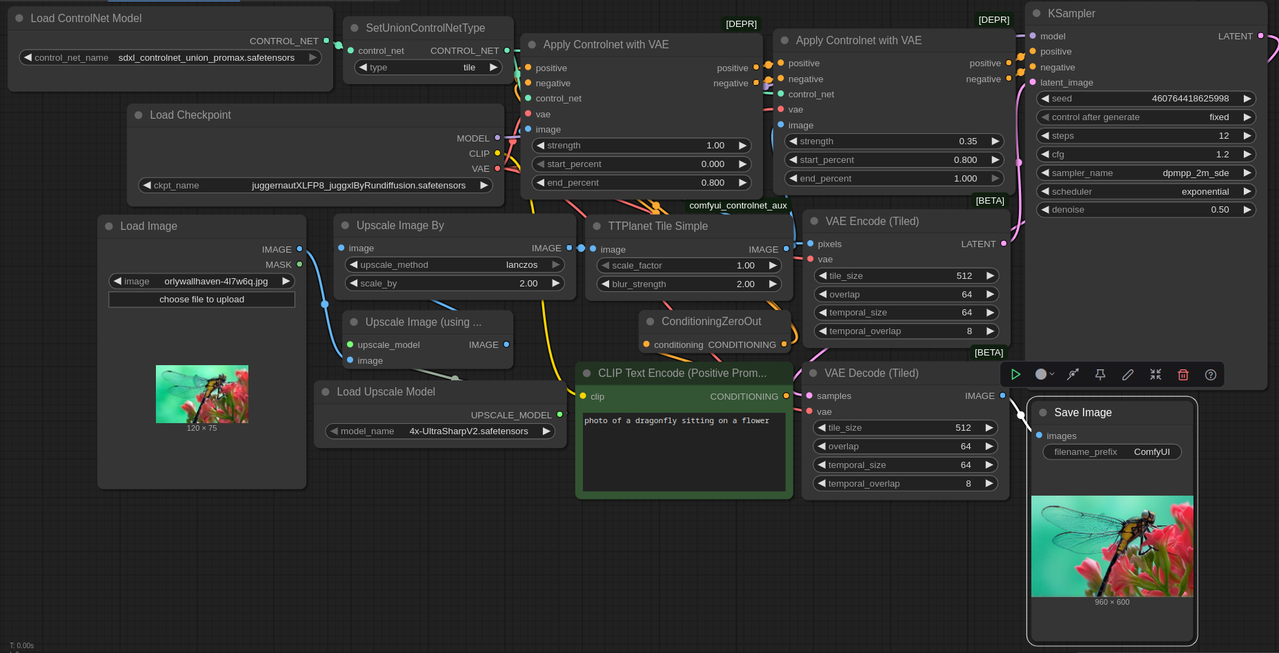Click the collapse arrows icon in selection toolbar

pyautogui.click(x=1156, y=374)
